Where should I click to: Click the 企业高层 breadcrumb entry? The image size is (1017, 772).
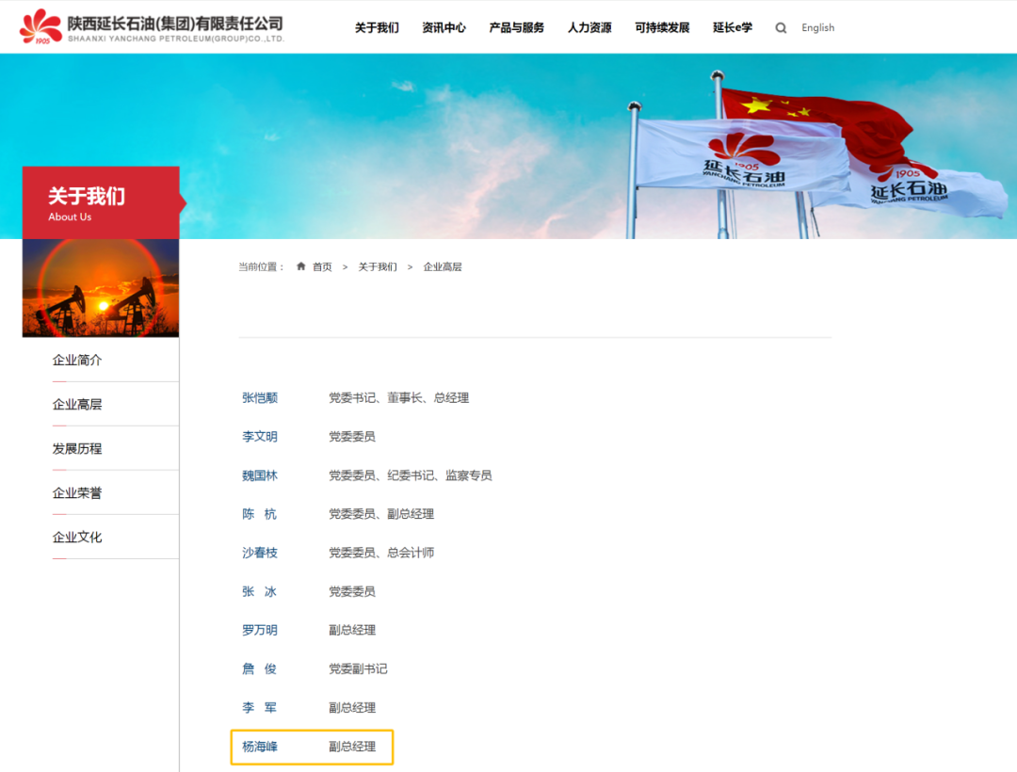(x=443, y=266)
